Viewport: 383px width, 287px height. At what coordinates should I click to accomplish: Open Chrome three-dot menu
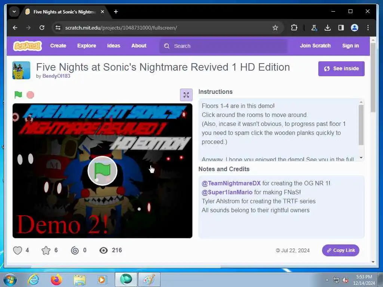(368, 28)
